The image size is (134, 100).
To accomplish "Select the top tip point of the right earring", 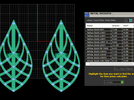I will pos(61,23).
